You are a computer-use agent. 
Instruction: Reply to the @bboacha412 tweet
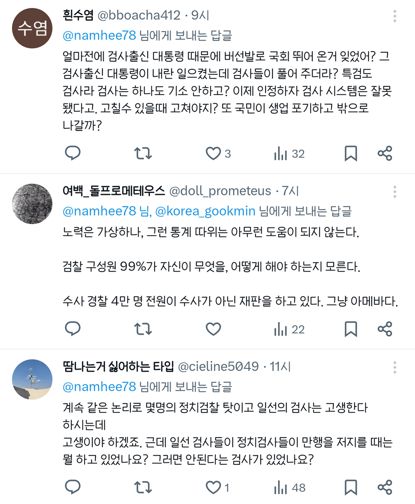pyautogui.click(x=73, y=153)
